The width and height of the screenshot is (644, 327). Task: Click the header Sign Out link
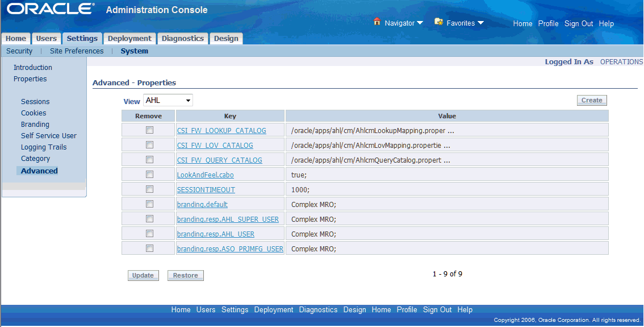coord(579,24)
